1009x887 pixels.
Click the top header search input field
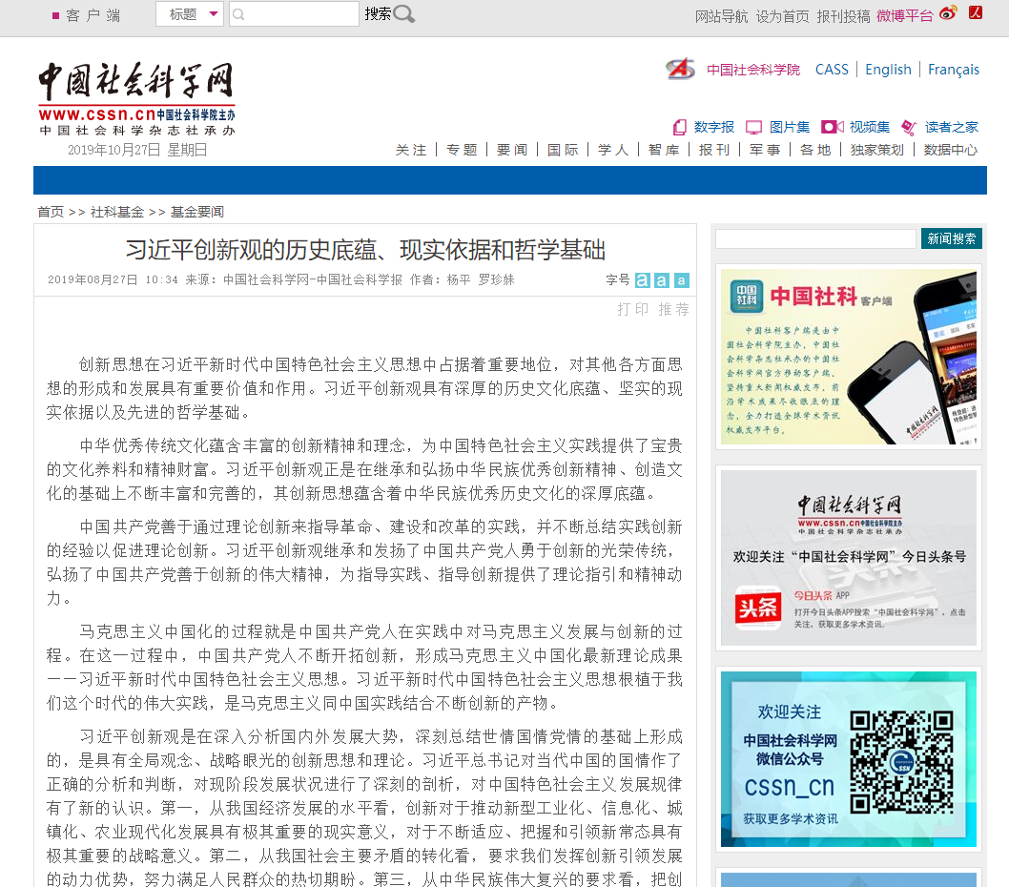[x=294, y=13]
